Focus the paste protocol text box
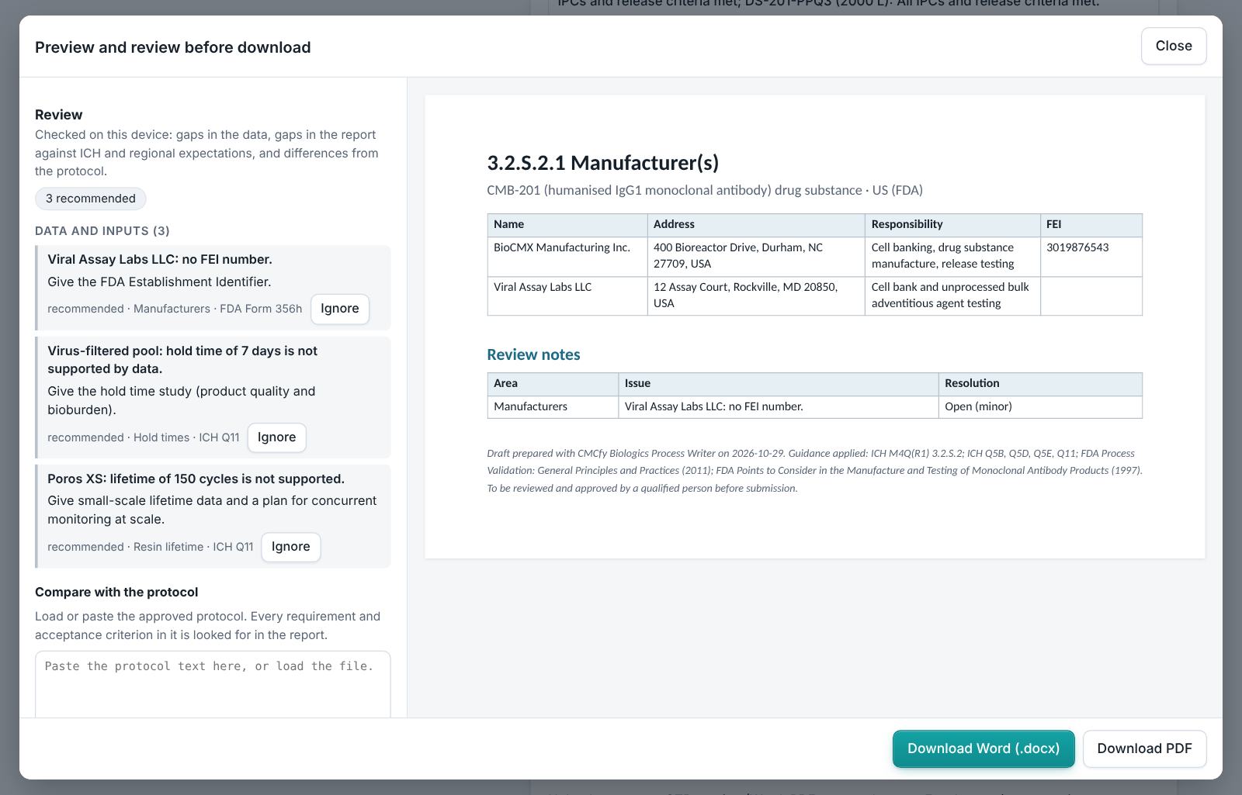 pyautogui.click(x=213, y=684)
